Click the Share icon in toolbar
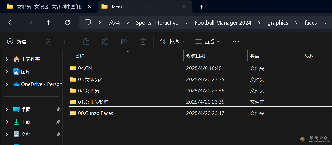This screenshot has width=332, height=145. coord(124,42)
